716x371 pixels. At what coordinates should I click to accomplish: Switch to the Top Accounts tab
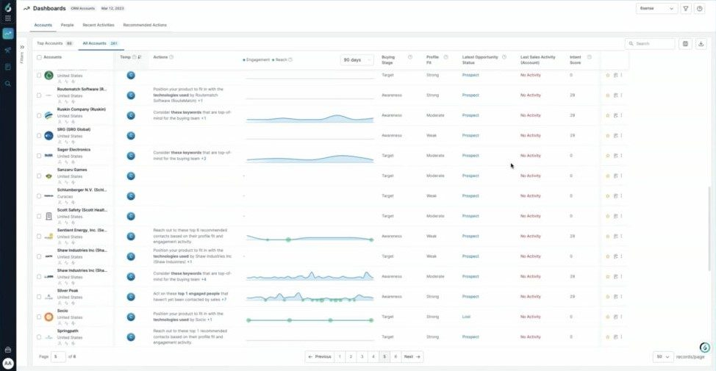(x=55, y=43)
